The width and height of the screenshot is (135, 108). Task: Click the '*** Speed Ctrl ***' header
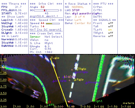[x=47, y=20]
